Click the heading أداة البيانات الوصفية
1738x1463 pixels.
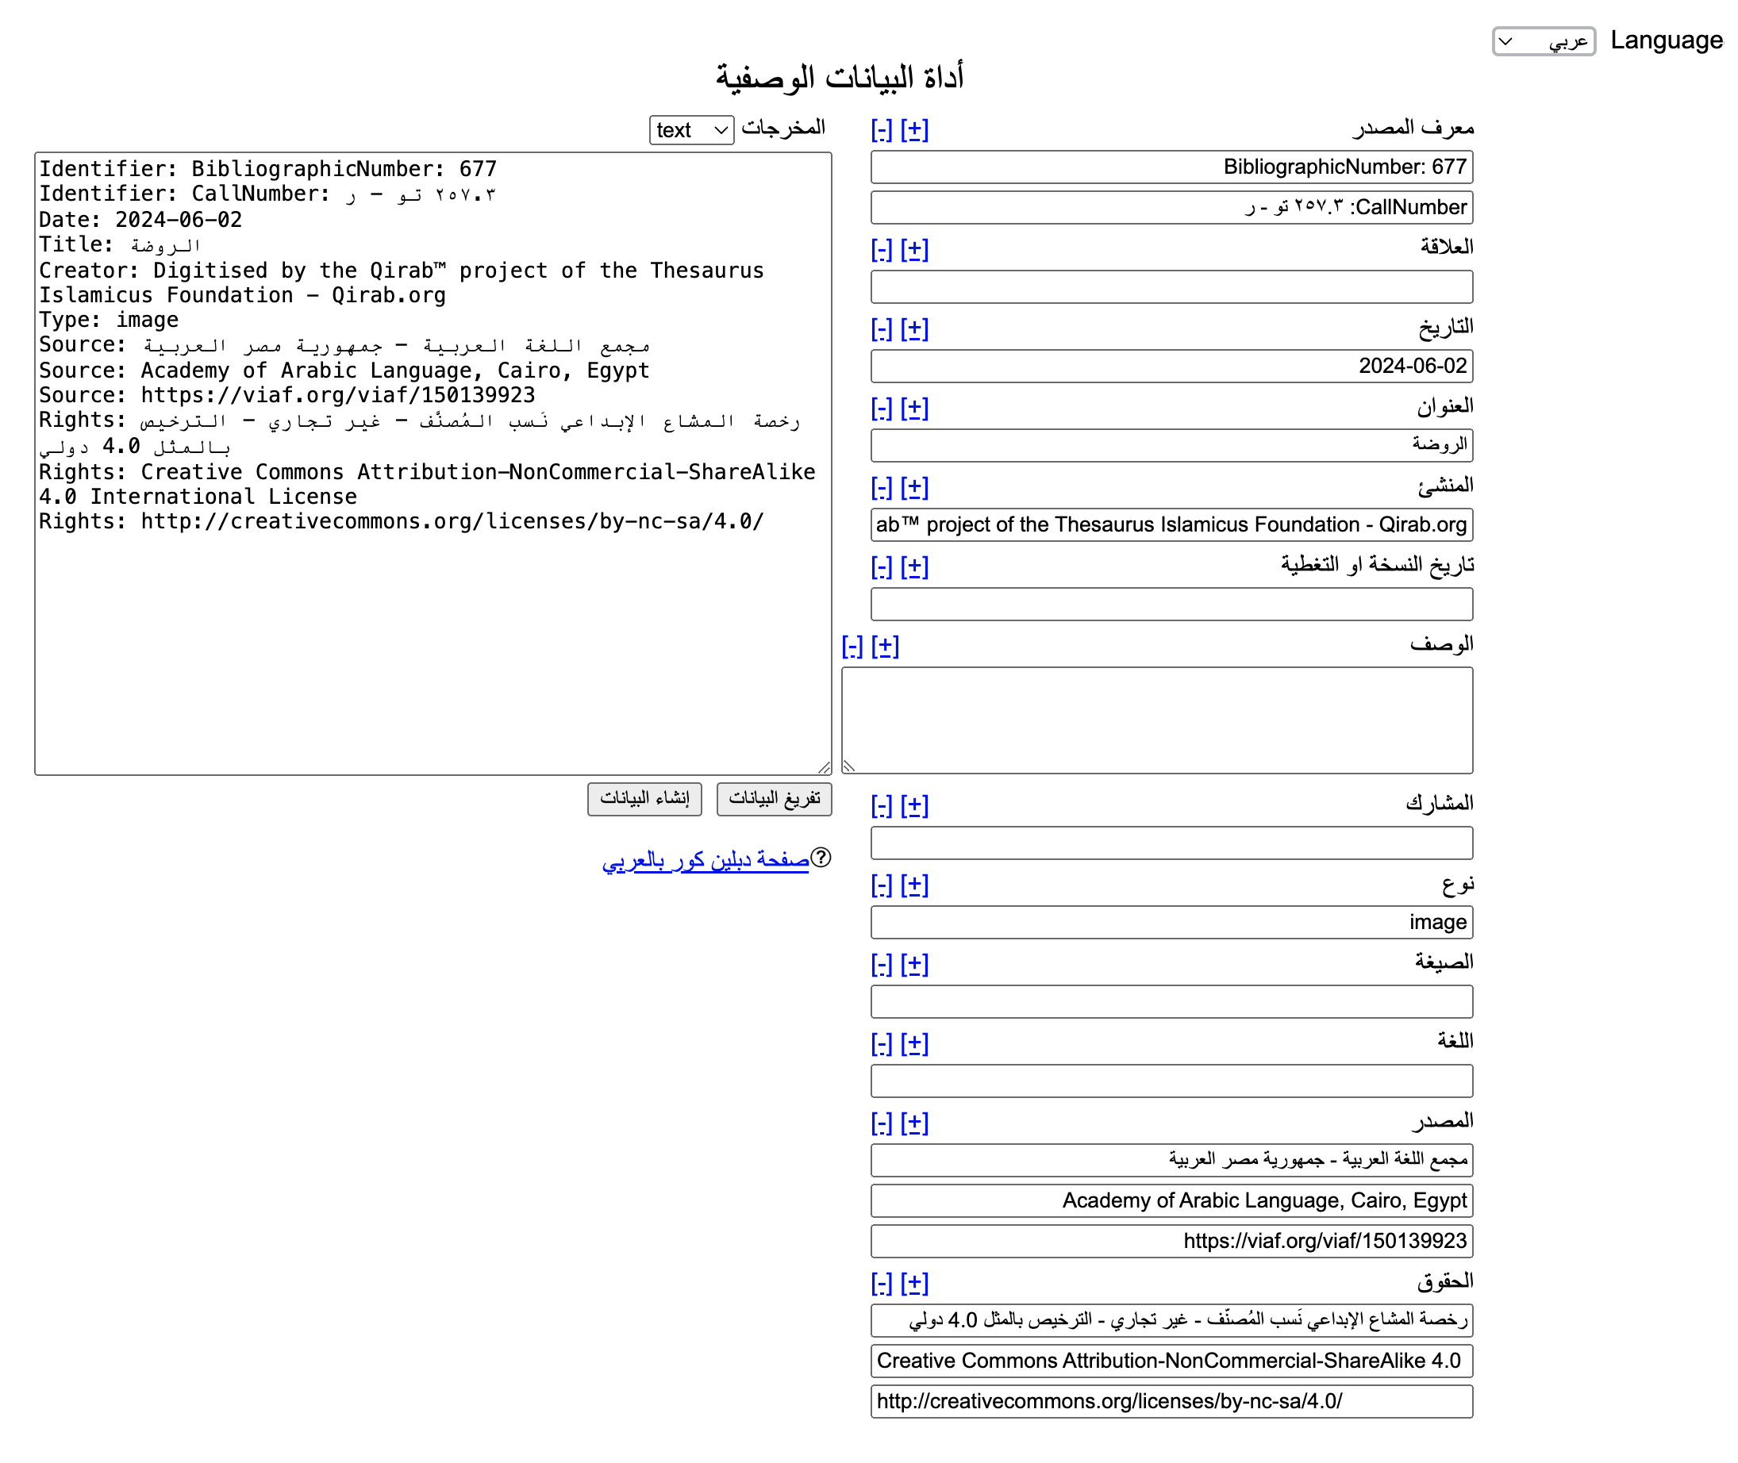point(840,77)
